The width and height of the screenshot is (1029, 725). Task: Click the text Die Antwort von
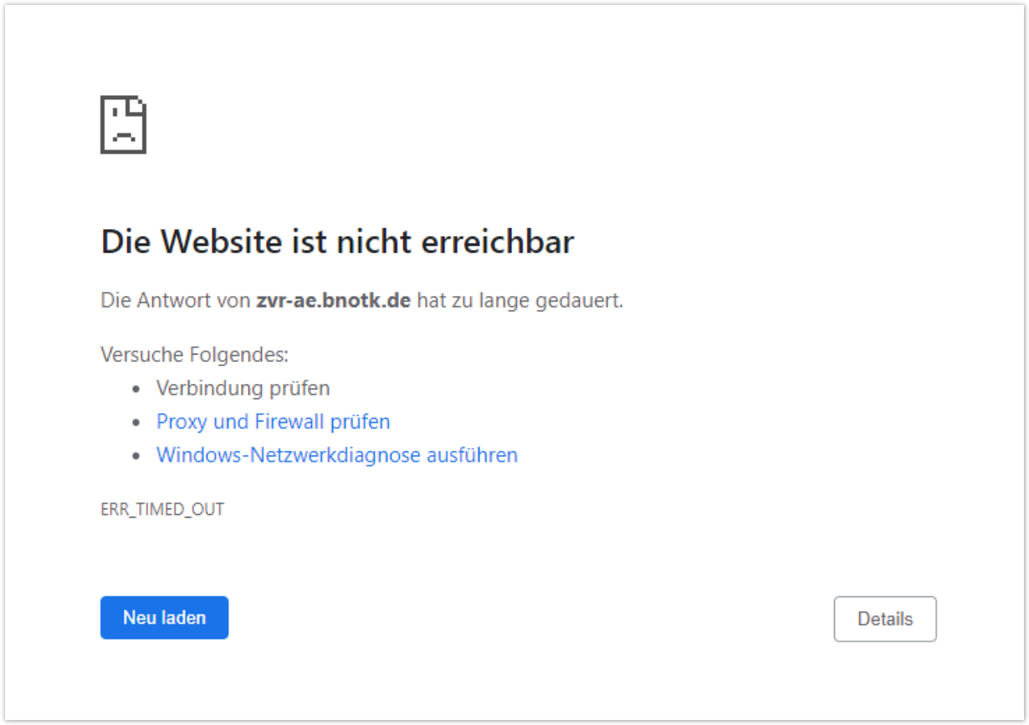(x=176, y=299)
